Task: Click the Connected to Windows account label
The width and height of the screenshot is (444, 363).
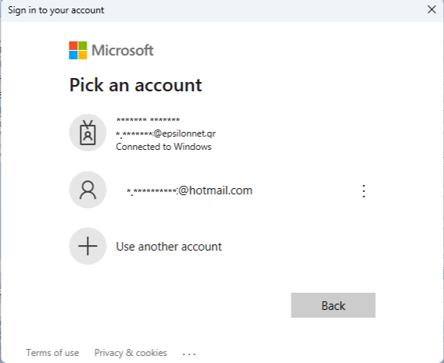Action: [x=163, y=147]
